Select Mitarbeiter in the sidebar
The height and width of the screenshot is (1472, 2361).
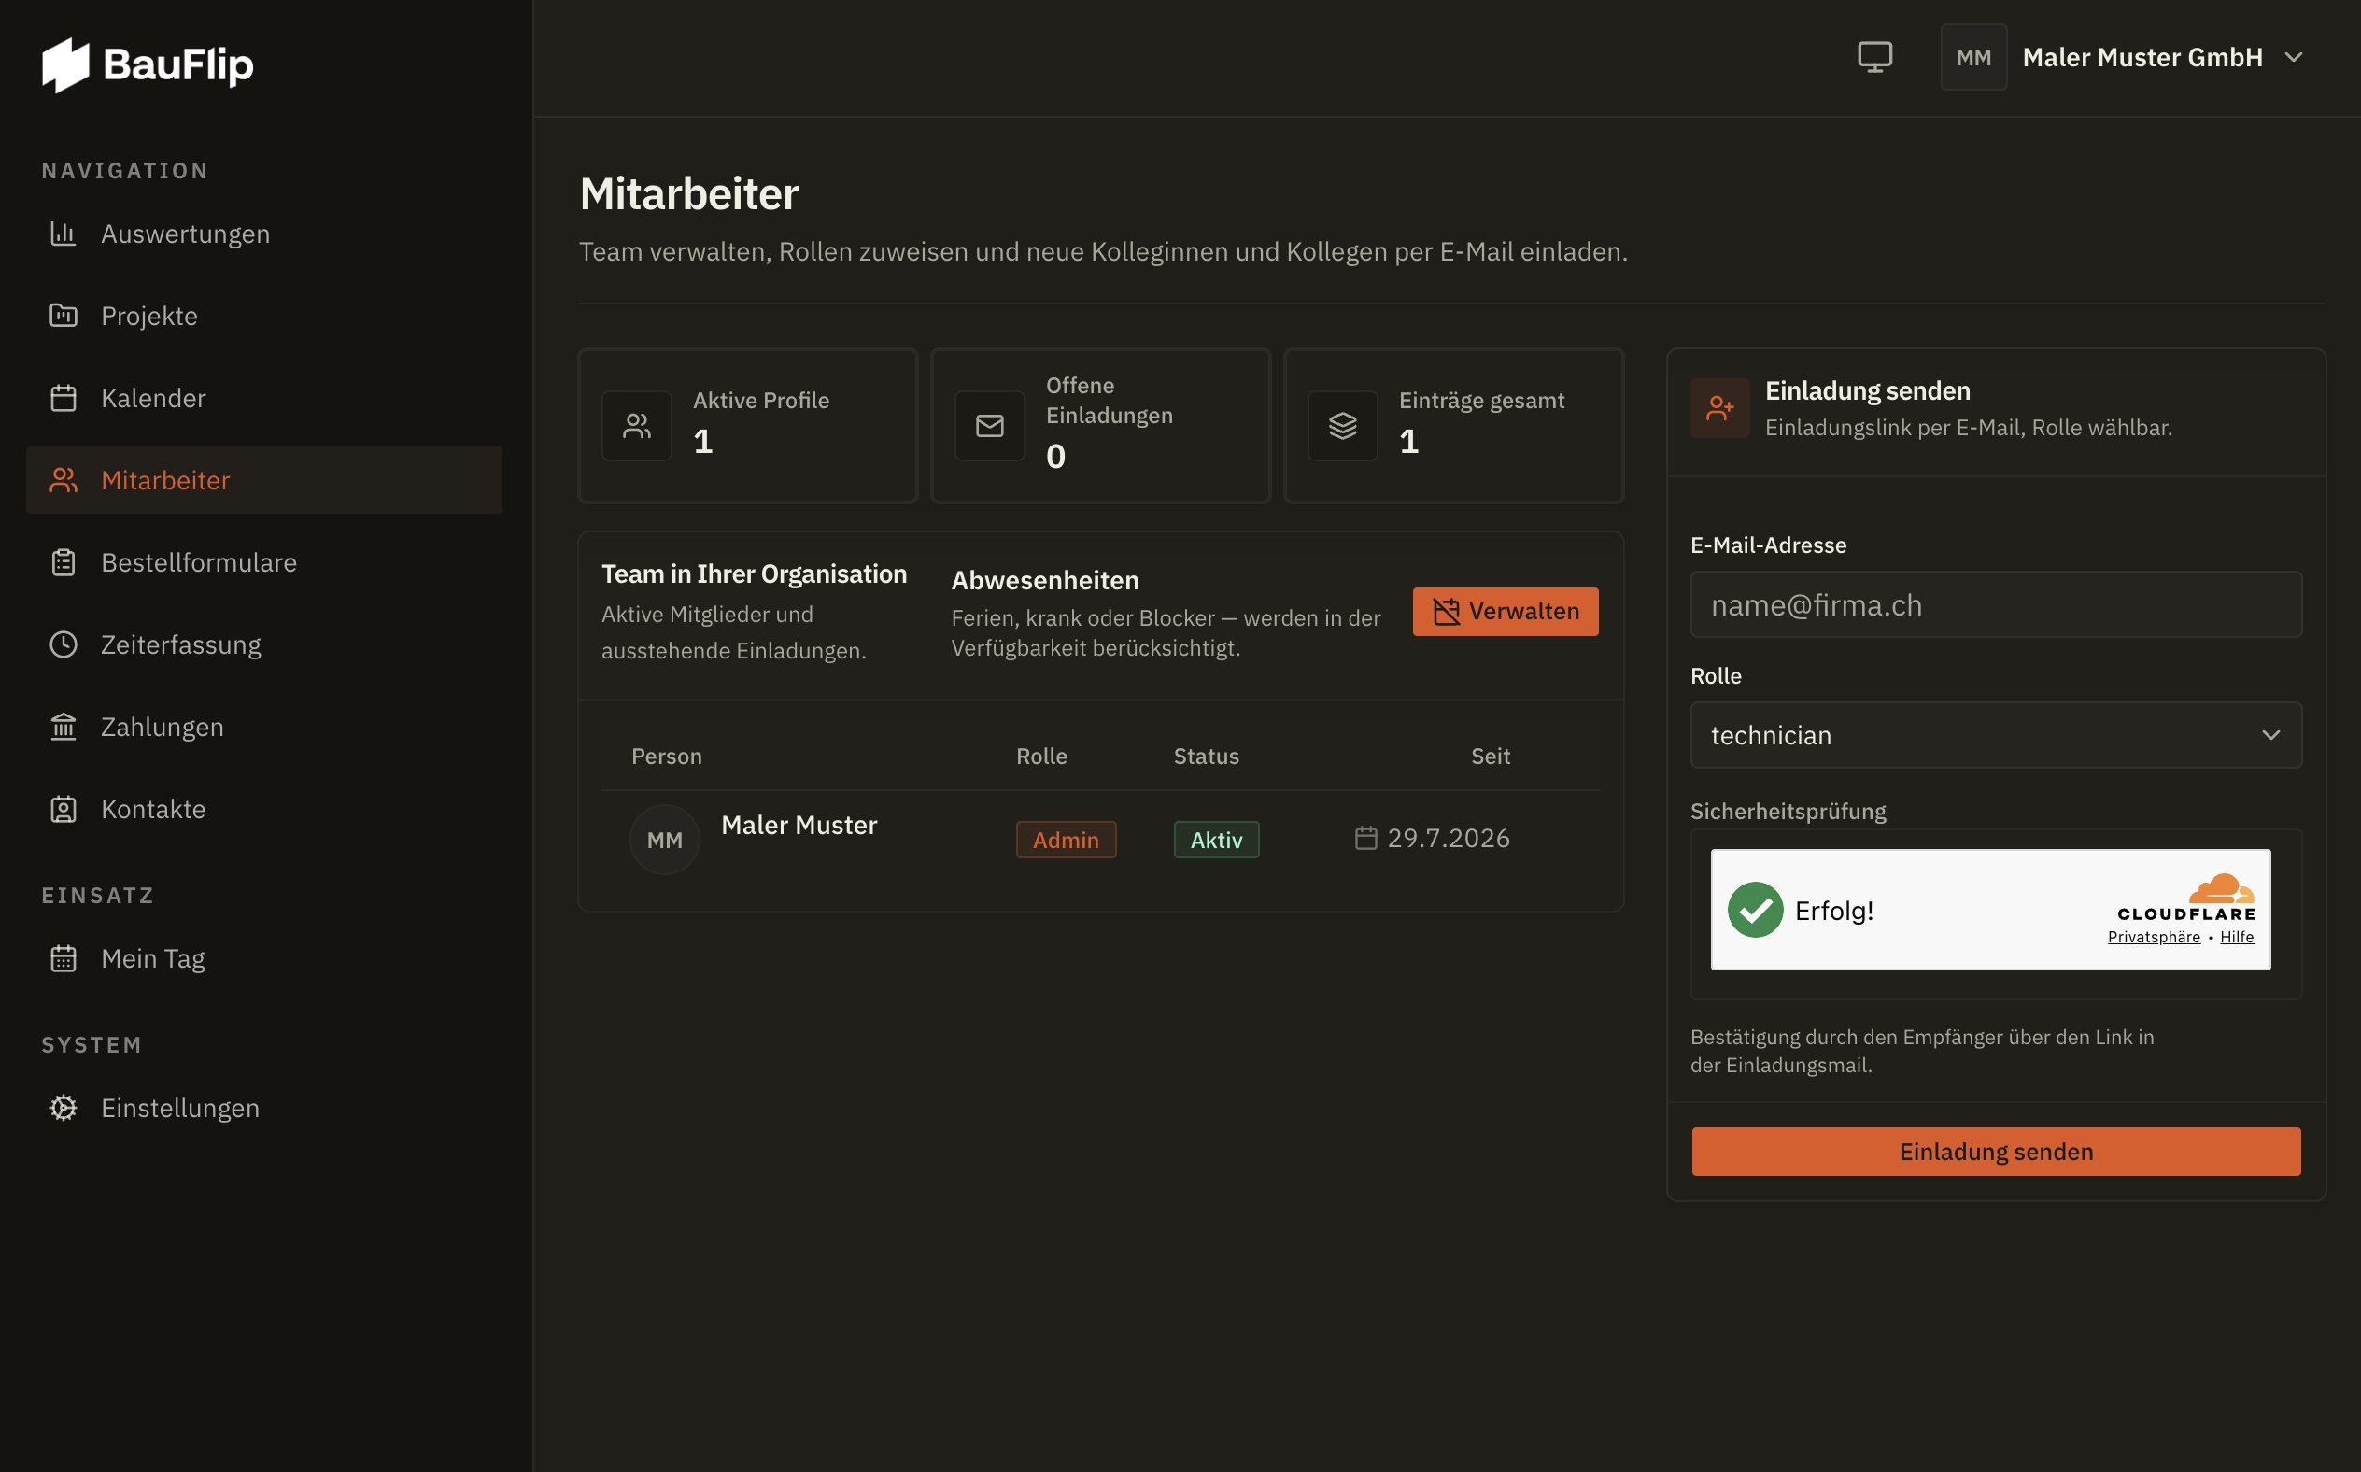point(263,480)
